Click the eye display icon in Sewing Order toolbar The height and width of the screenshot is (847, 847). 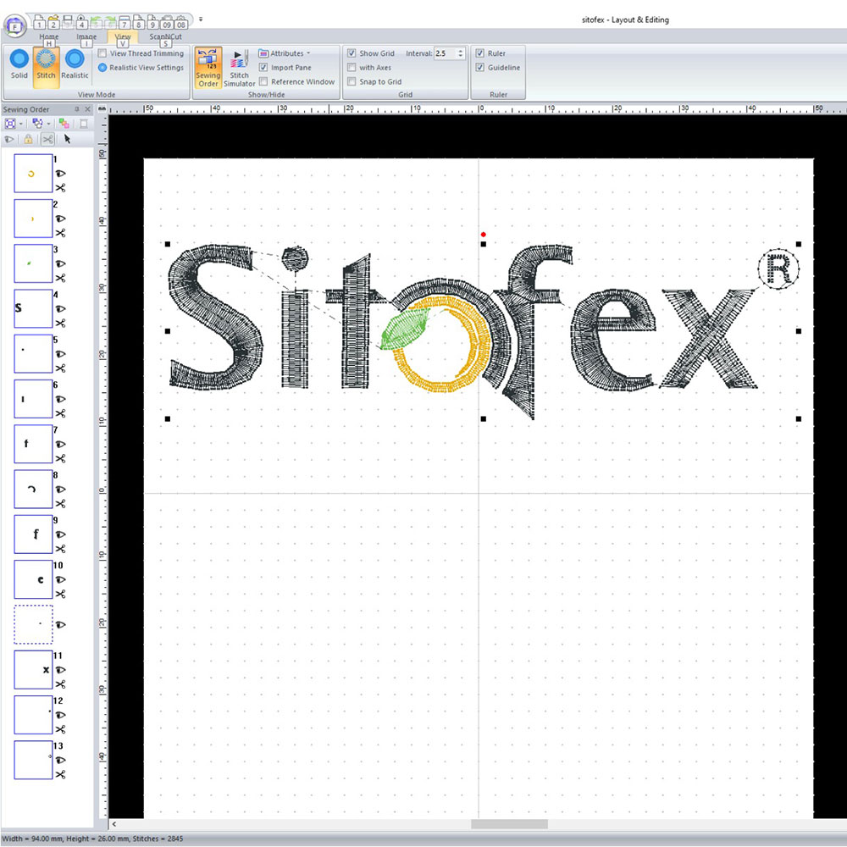click(9, 140)
